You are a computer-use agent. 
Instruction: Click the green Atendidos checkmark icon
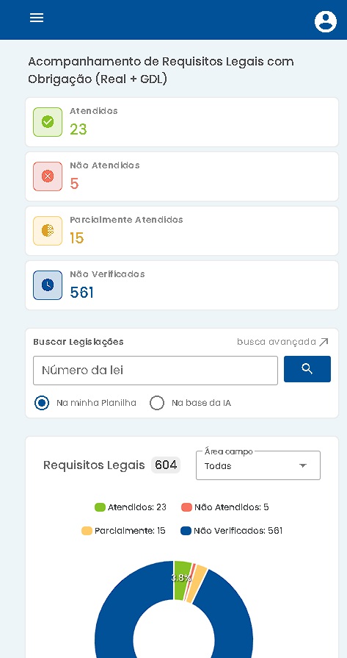point(48,122)
